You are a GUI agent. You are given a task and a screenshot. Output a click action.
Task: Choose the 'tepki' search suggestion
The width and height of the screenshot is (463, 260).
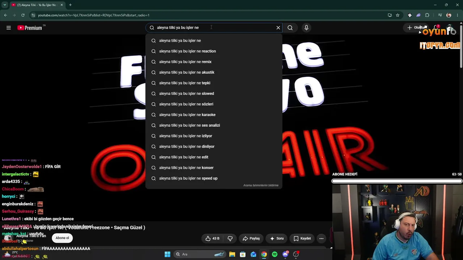pos(214,83)
